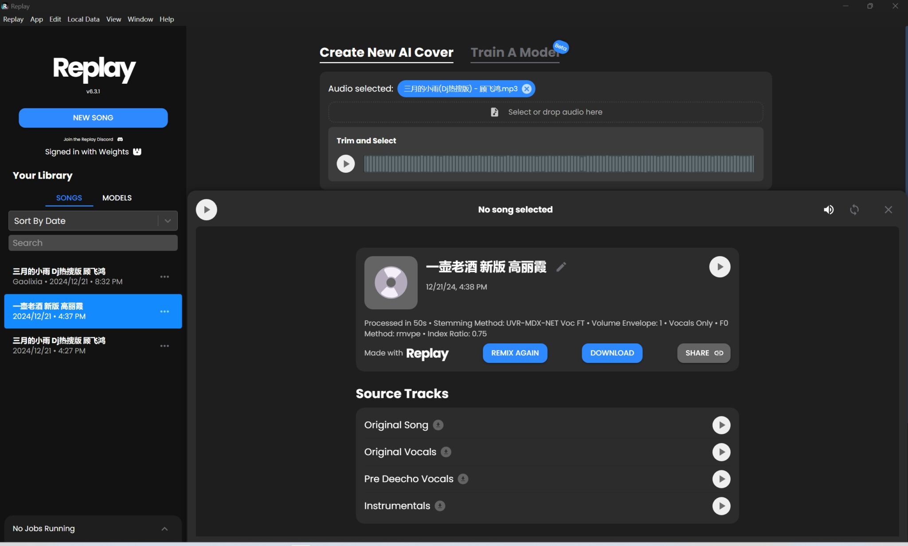
Task: Open the options menu for the Gaolixia song
Action: click(x=164, y=276)
